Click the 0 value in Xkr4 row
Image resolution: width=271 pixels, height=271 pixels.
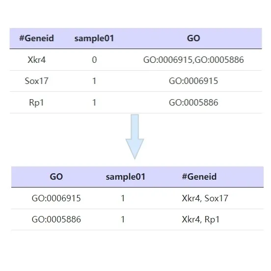(x=94, y=60)
